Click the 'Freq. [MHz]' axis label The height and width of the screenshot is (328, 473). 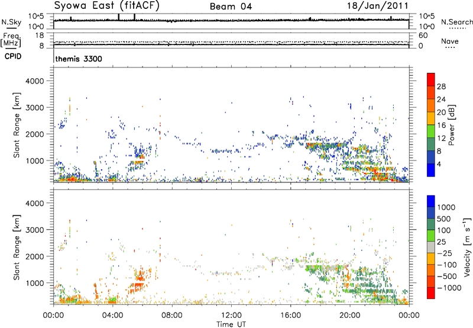[x=11, y=40]
